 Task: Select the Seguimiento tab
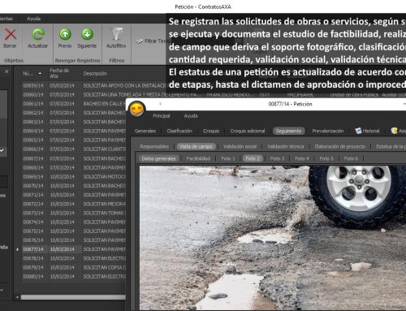click(289, 131)
